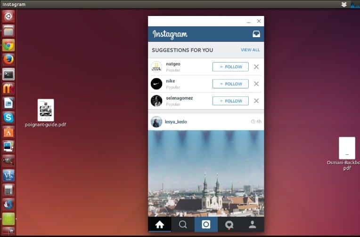
Task: Open lesya_kedo's profile from post header
Action: click(175, 122)
